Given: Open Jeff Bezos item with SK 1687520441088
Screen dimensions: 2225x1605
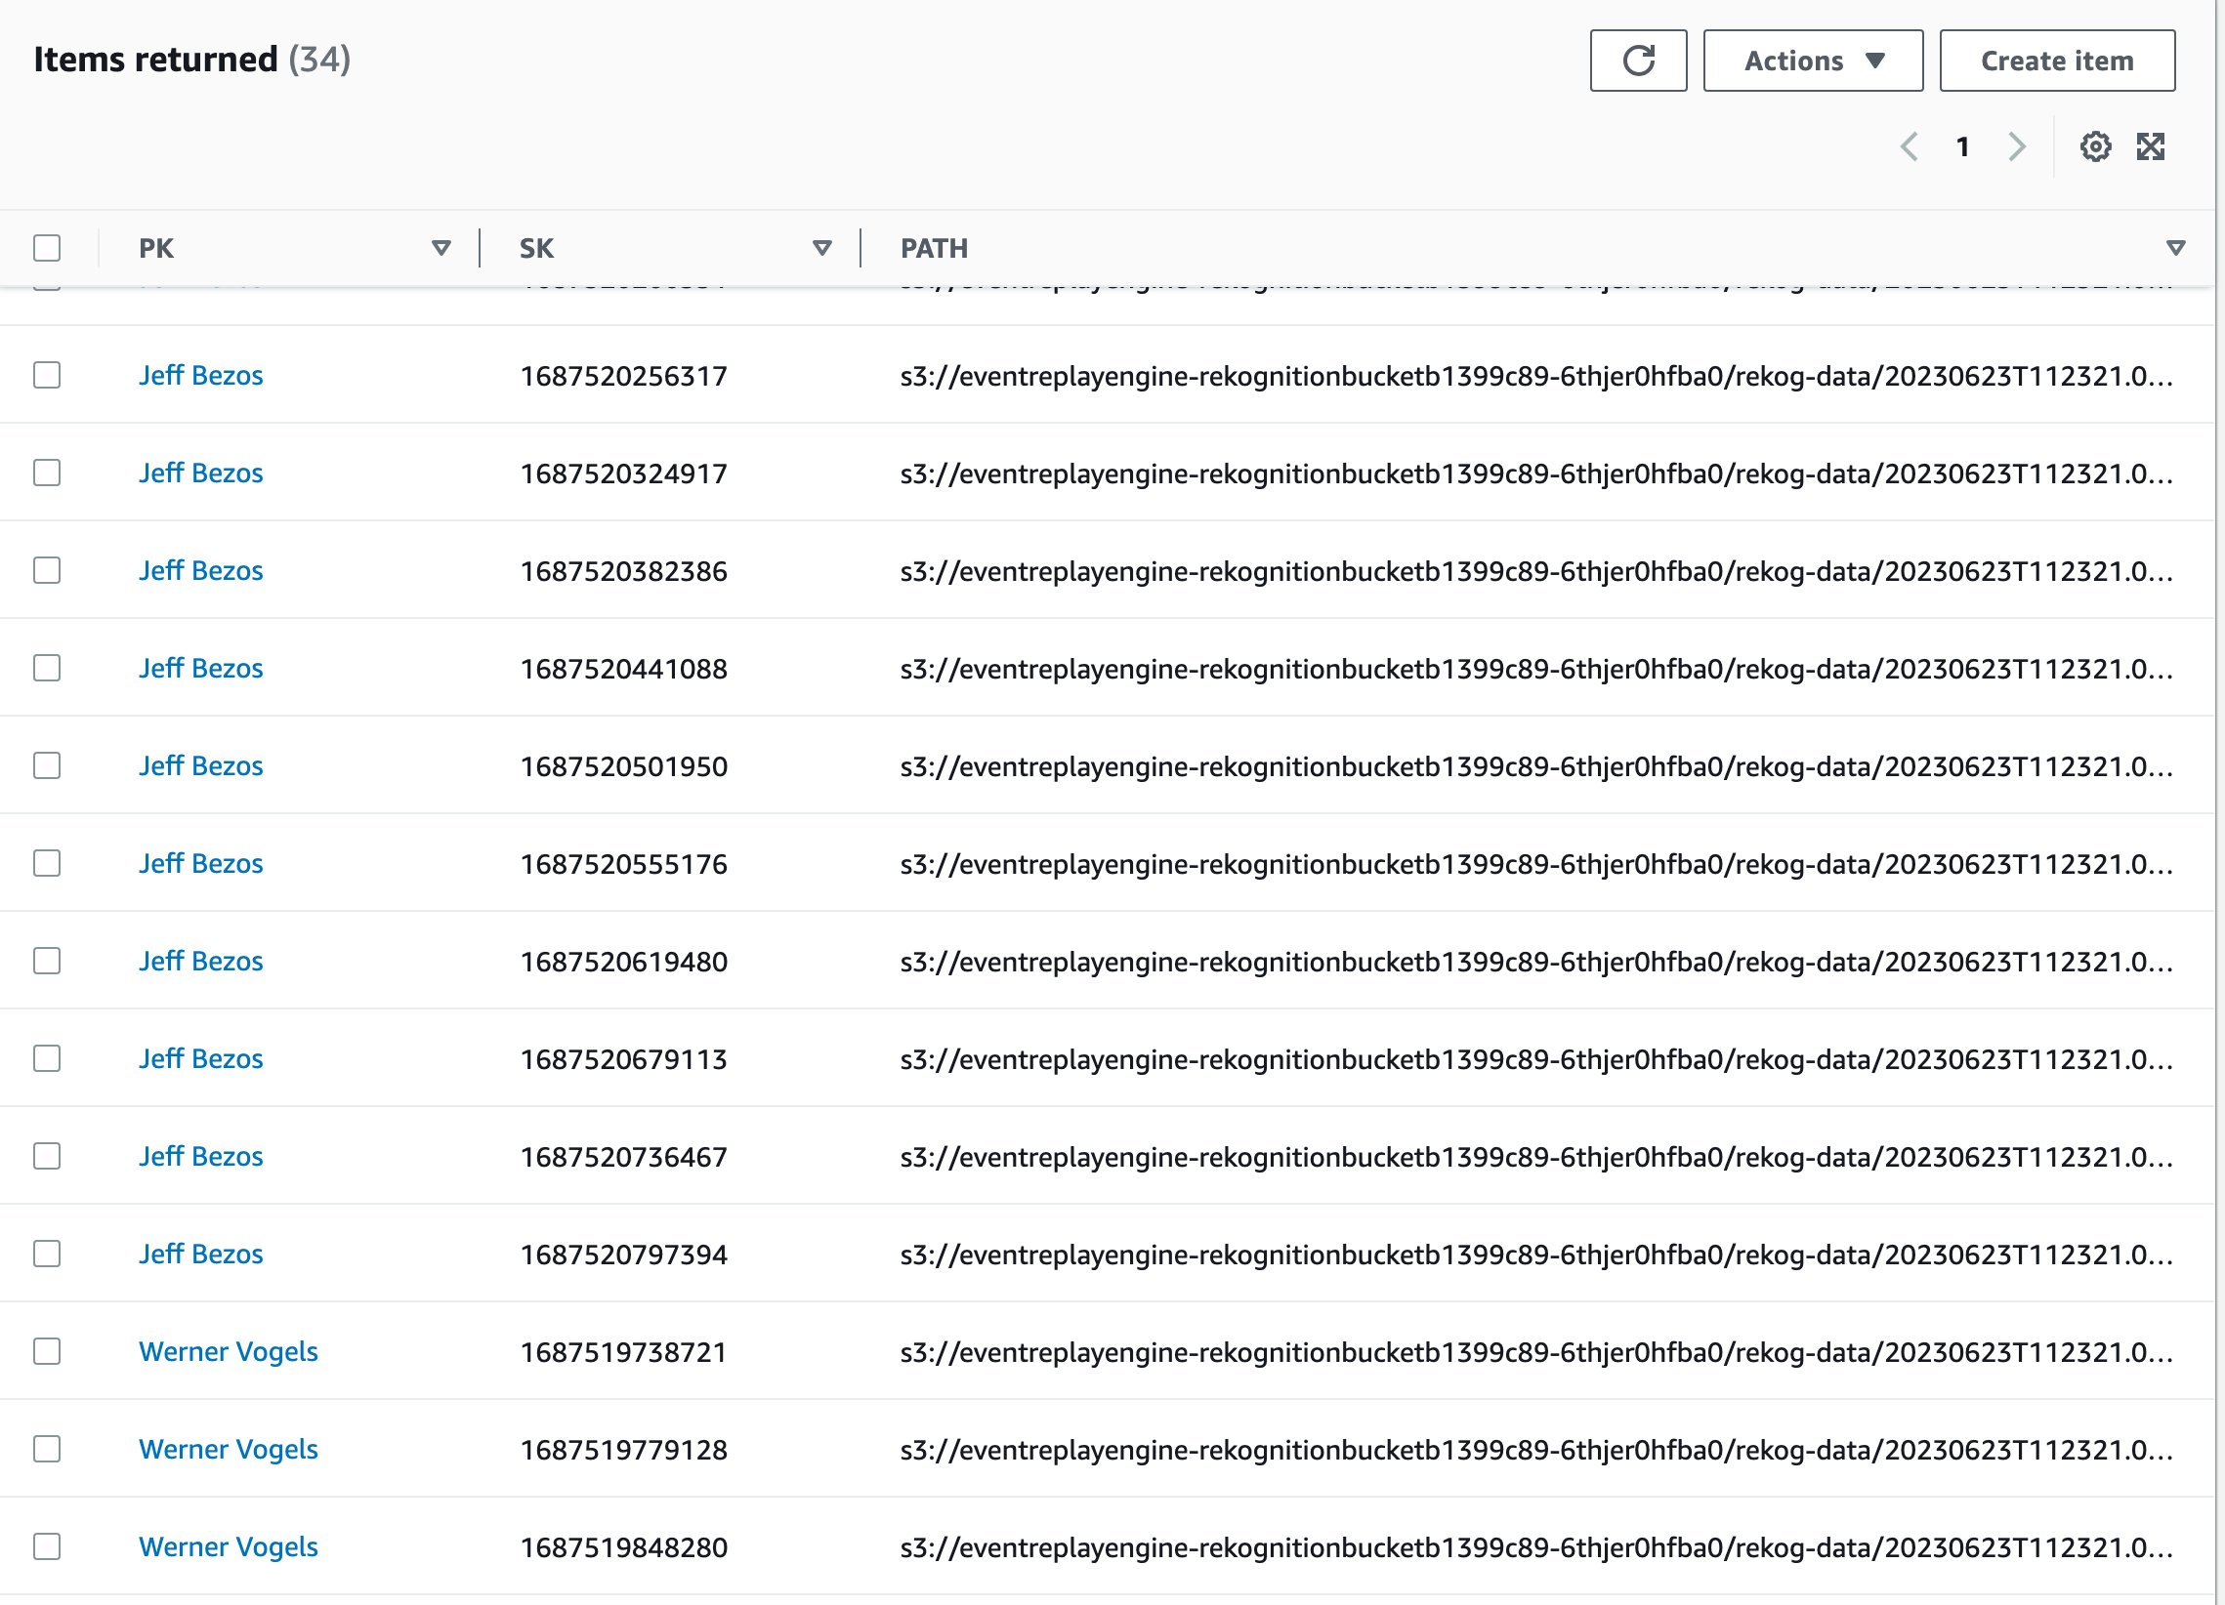Looking at the screenshot, I should [200, 669].
